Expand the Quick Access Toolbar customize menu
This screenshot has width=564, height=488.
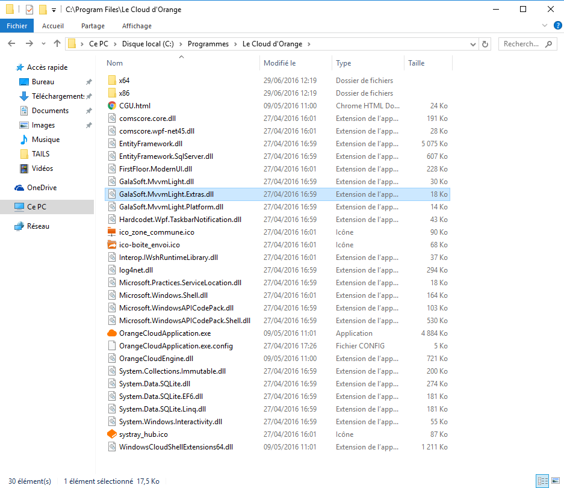point(53,9)
